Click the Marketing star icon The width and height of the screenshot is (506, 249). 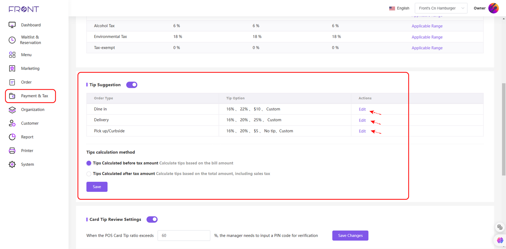[12, 69]
